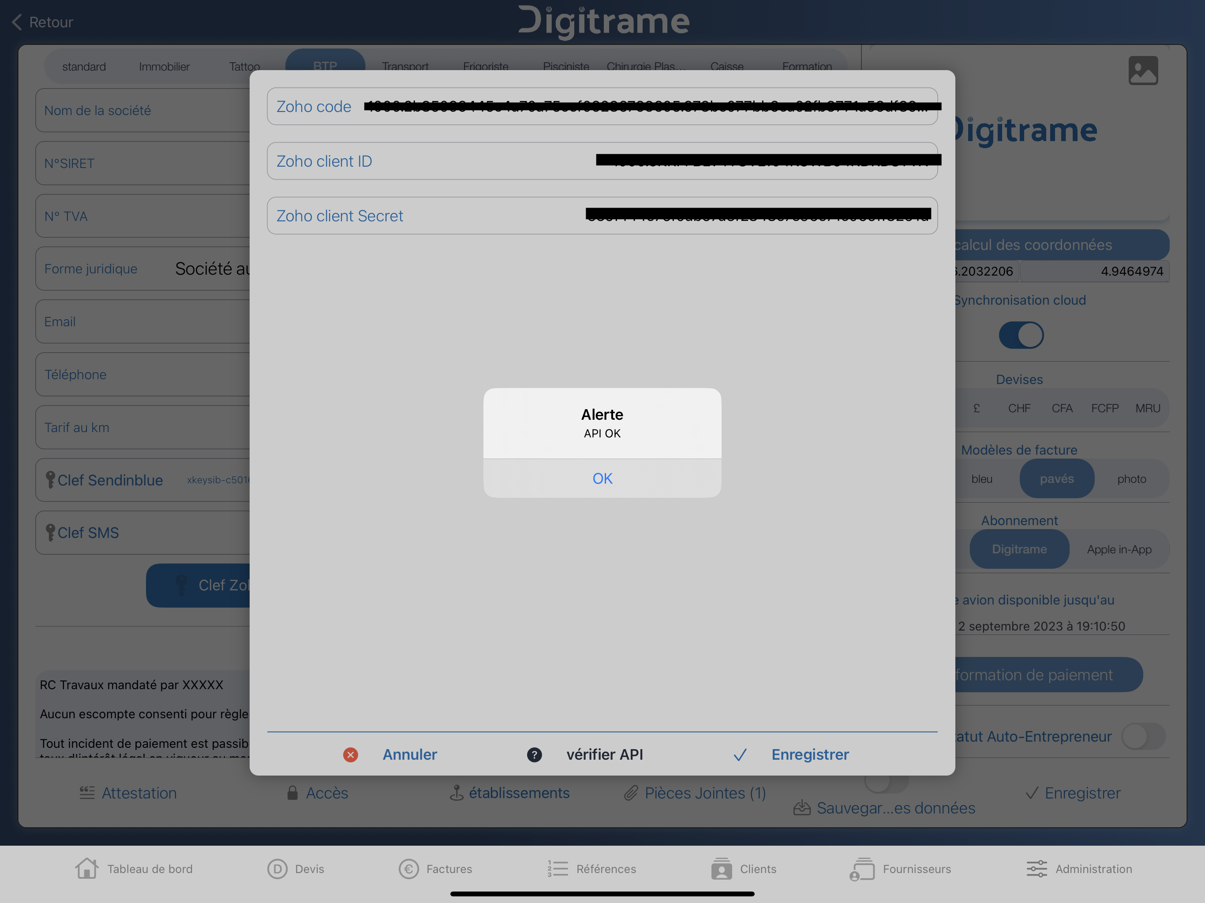This screenshot has width=1205, height=903.
Task: Open the Fournisseurs icon
Action: pyautogui.click(x=862, y=869)
